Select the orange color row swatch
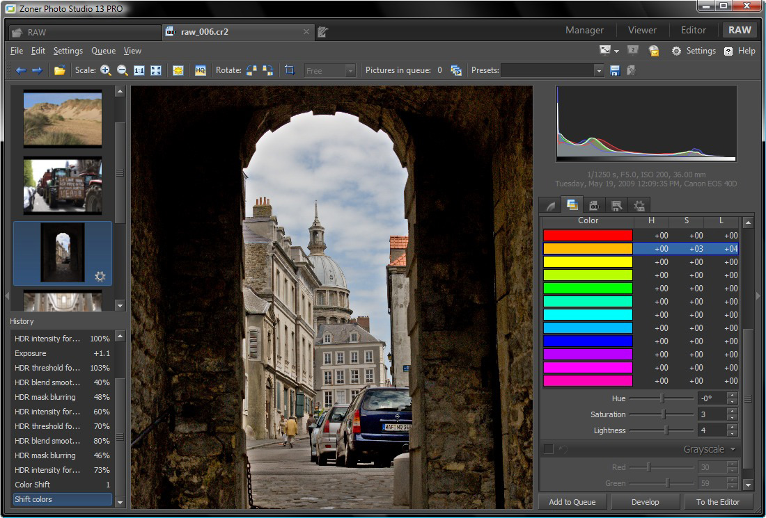Screen dimensions: 766x518 (588, 249)
